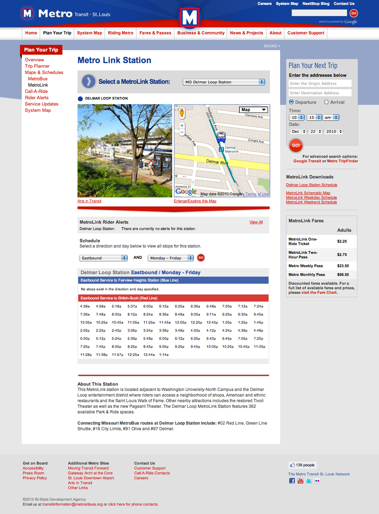Viewport: 379px width, 514px height.
Task: Open the Fares & Passes menu
Action: pos(155,33)
